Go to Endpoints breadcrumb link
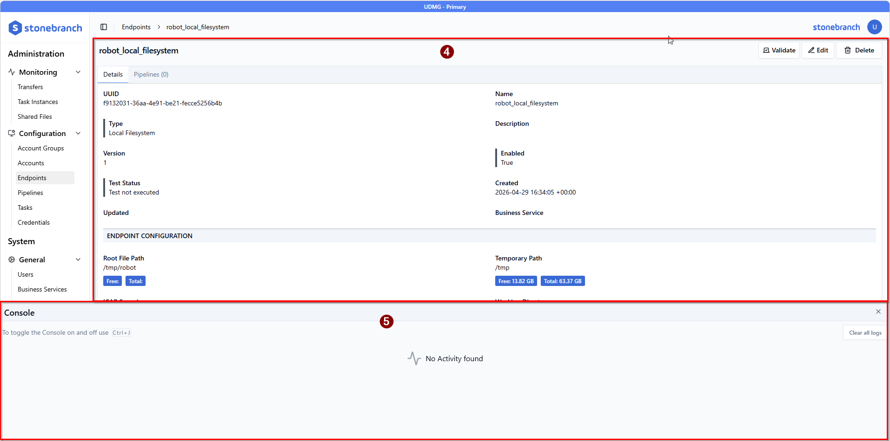890x441 pixels. 136,27
